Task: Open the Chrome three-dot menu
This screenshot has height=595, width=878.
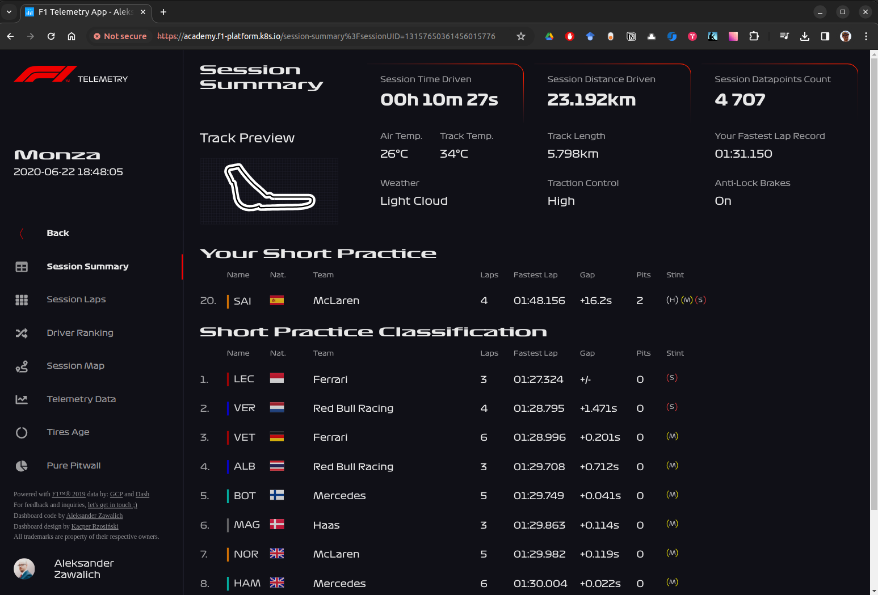Action: pyautogui.click(x=866, y=36)
